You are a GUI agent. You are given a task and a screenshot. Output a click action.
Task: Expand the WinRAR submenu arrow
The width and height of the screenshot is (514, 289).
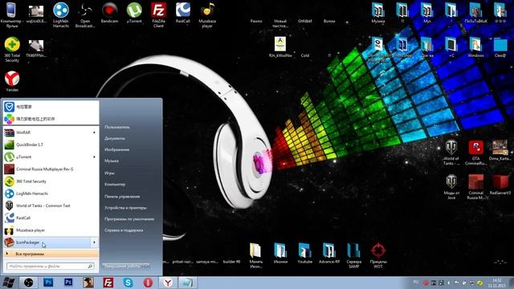94,132
